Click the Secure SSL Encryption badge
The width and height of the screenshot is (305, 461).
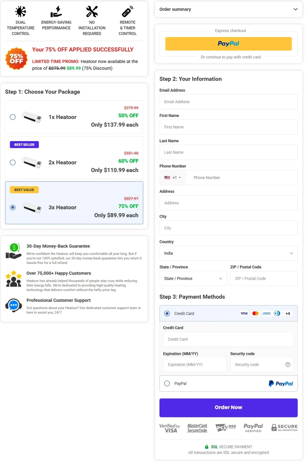tap(284, 428)
